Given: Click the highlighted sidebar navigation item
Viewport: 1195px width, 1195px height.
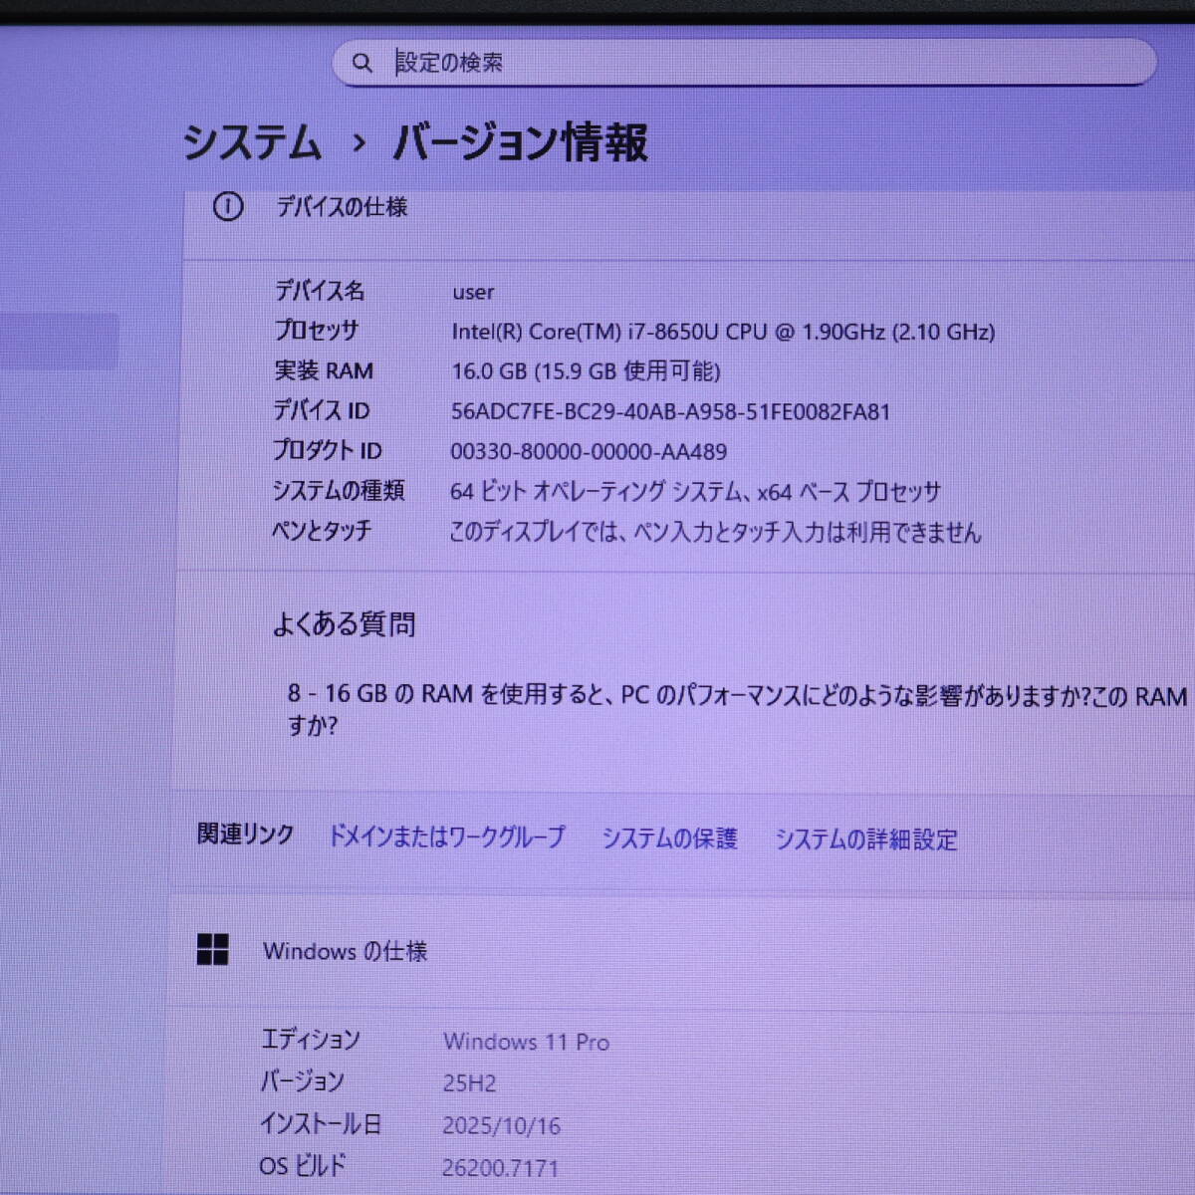Looking at the screenshot, I should point(58,342).
